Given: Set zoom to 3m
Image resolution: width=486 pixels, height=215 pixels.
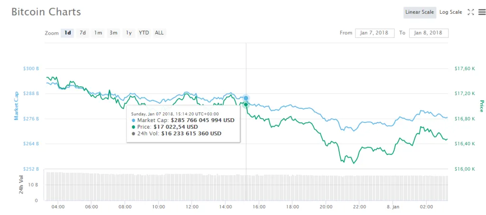Looking at the screenshot, I should tap(113, 33).
